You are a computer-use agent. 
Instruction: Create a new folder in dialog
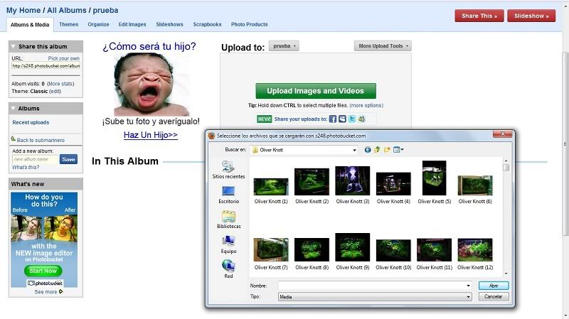[x=387, y=150]
